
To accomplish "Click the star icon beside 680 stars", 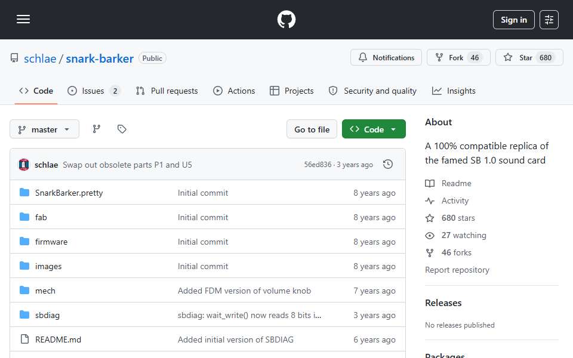I will [430, 218].
